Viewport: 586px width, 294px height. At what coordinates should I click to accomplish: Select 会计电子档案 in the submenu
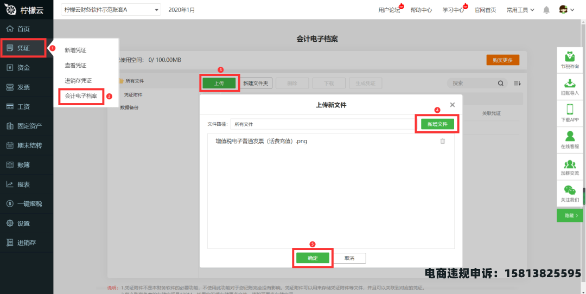(x=81, y=96)
